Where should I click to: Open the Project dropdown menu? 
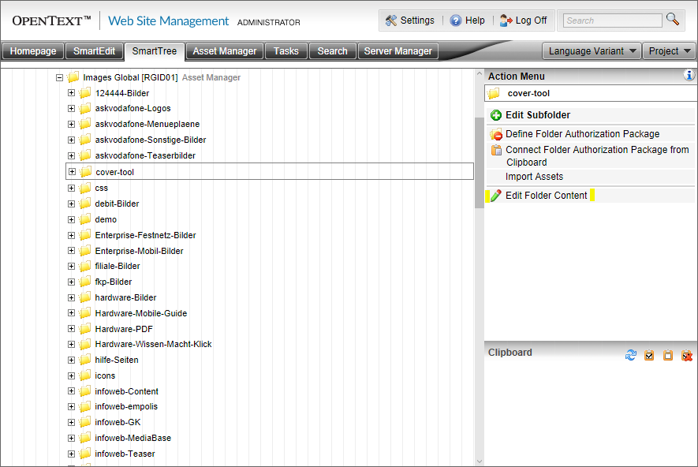pyautogui.click(x=670, y=51)
